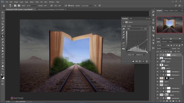
Task: Open the clone stamp Mode dropdown
Action: tap(32, 6)
